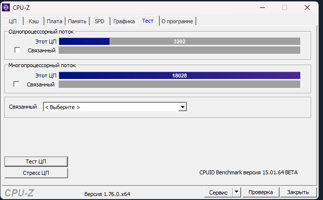Select the Тест tab
323x200 pixels.
(148, 21)
